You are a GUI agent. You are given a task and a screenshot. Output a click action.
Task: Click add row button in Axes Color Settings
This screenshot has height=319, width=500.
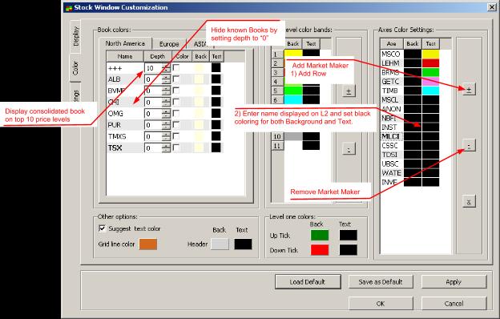[469, 90]
